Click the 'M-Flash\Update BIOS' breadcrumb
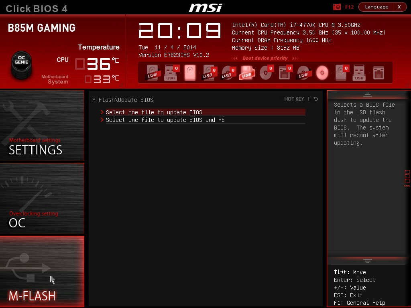 click(123, 100)
